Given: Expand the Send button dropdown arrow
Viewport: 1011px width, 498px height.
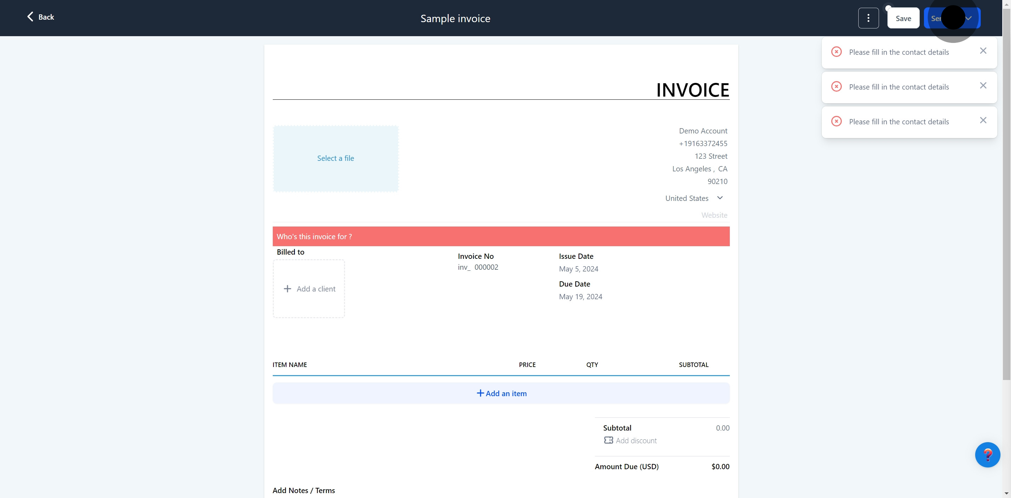Looking at the screenshot, I should [x=969, y=18].
